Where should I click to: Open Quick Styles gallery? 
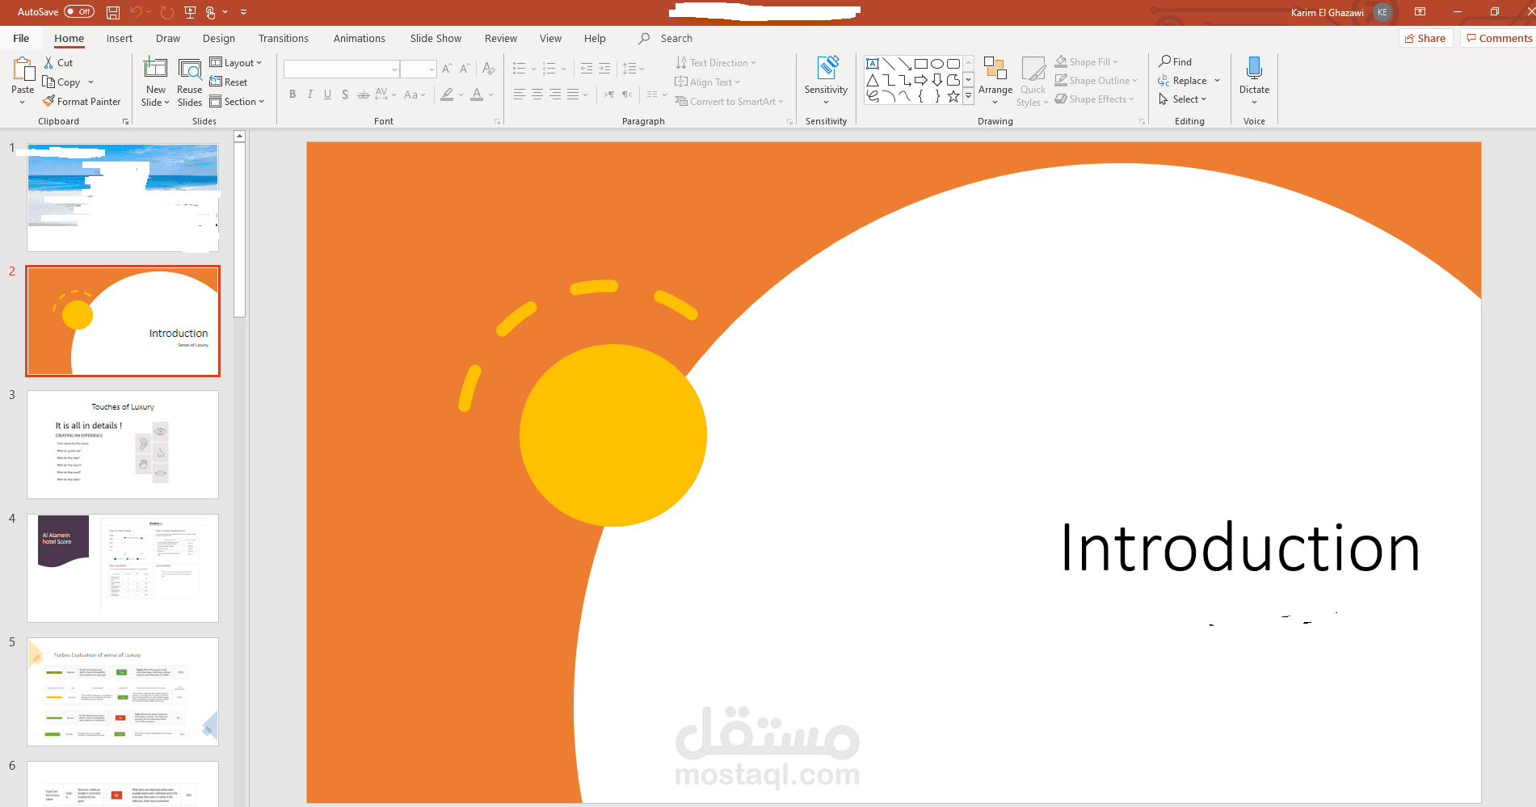coord(1033,81)
